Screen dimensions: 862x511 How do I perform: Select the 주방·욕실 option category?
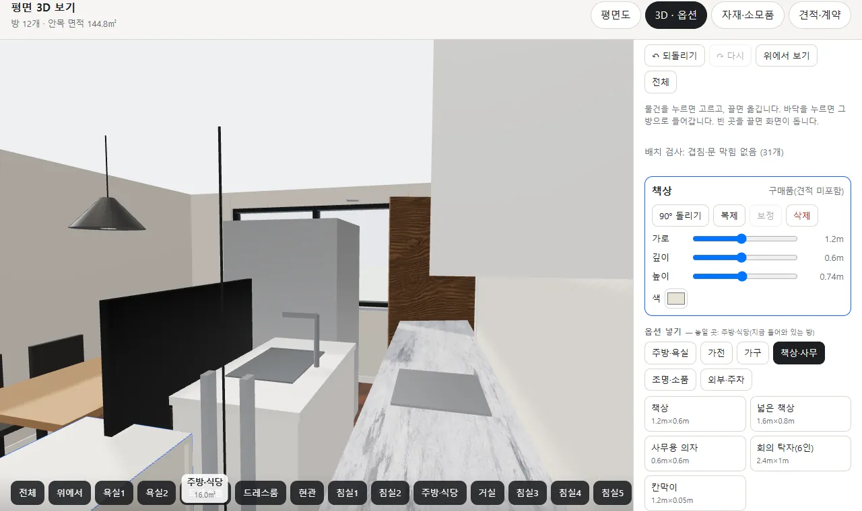(x=670, y=353)
